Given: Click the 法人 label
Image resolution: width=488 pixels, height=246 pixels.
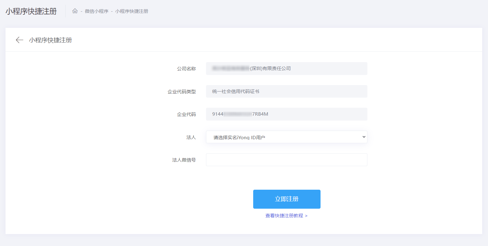Looking at the screenshot, I should 191,137.
